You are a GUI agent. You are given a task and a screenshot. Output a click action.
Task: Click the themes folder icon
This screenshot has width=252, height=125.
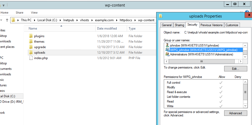click(x=31, y=42)
